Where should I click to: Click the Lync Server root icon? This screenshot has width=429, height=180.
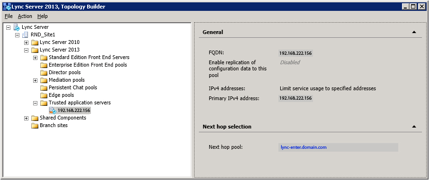tap(17, 27)
